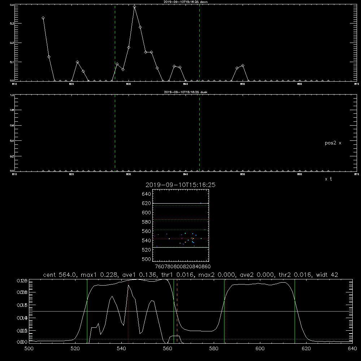Click the "x t" label below dusk plot
This screenshot has height=361, width=361.
328,179
